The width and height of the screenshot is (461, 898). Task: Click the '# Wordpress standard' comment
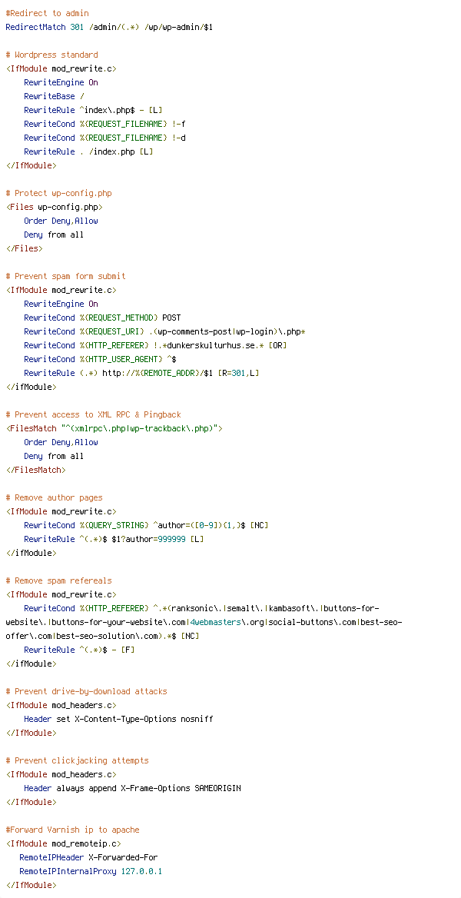(51, 55)
